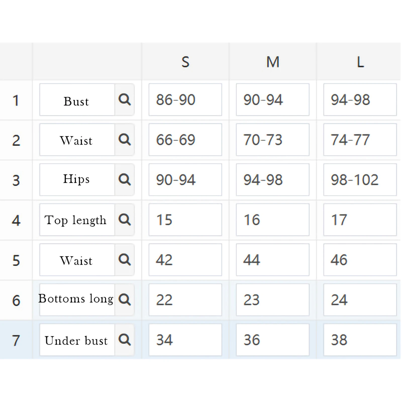
Task: Open the search icon for Bottoms long
Action: tap(125, 300)
